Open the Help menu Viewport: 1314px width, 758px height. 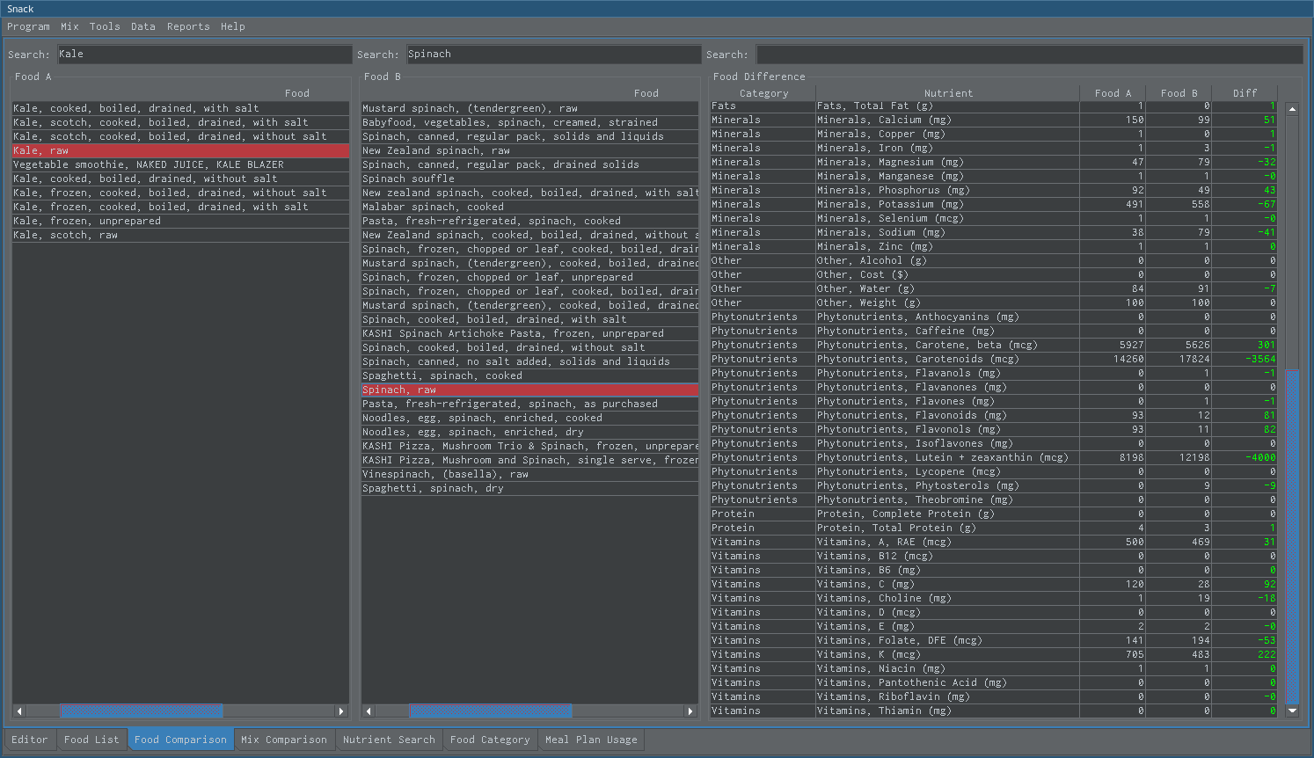coord(233,26)
